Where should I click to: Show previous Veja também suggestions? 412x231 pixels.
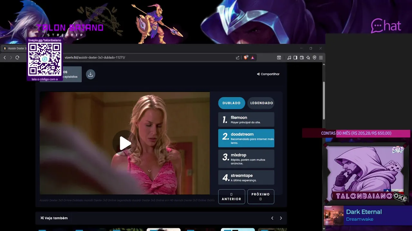click(272, 218)
